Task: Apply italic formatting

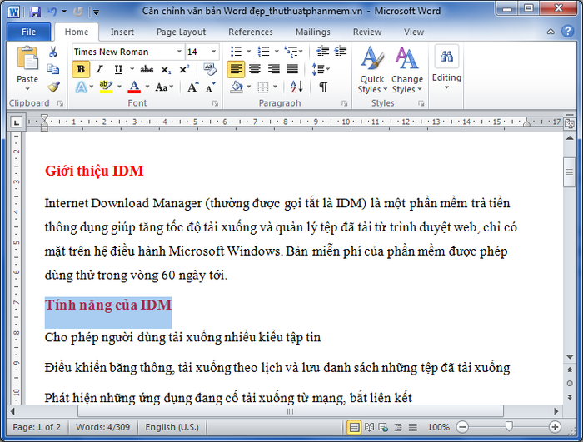Action: 100,69
